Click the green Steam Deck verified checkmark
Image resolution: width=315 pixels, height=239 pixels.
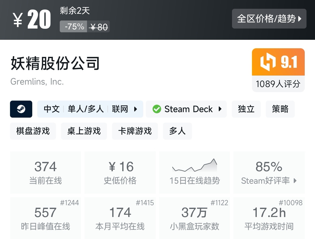coord(157,109)
